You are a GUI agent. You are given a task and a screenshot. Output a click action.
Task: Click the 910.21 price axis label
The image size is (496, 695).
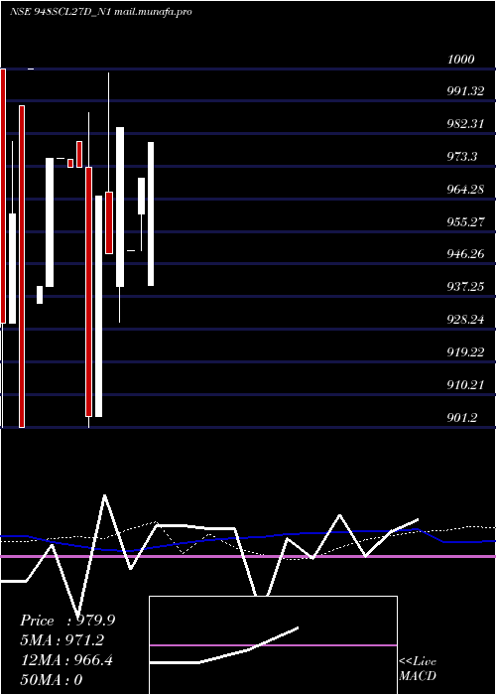(x=465, y=385)
